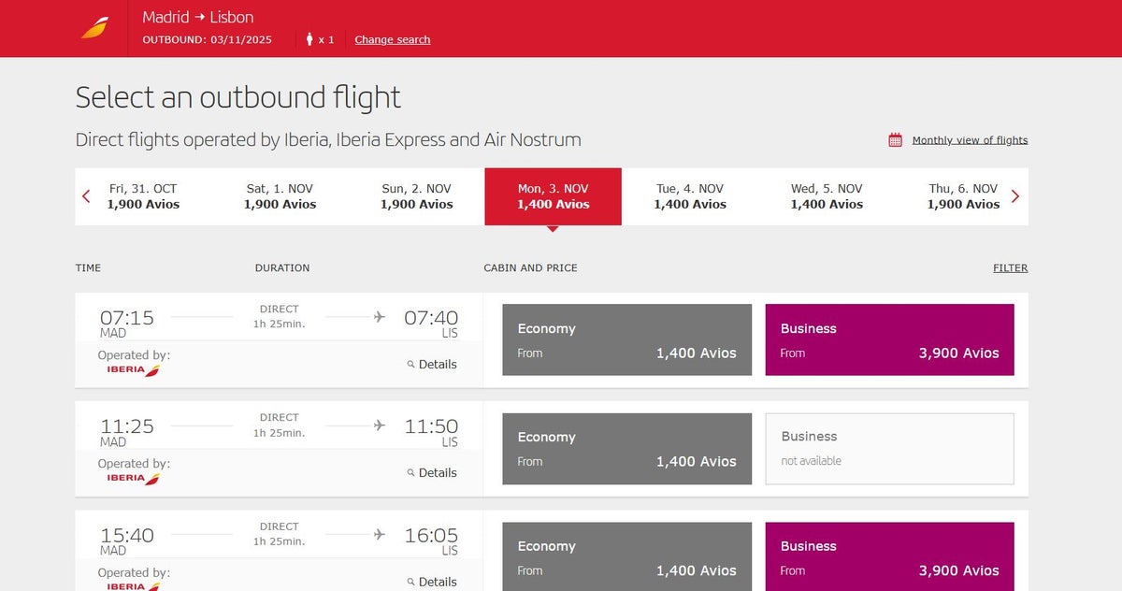Select the Sun, 2. NOV date tab

[416, 196]
